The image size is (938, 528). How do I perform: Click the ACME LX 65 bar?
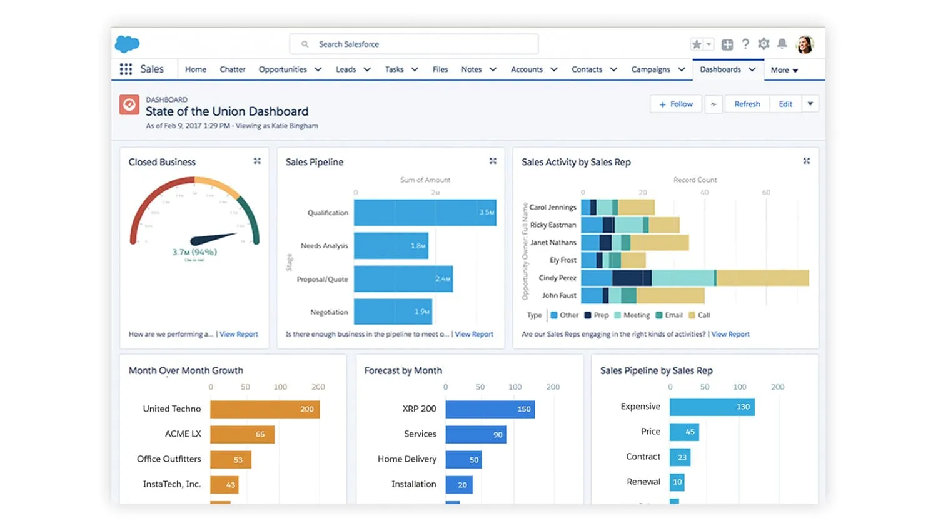(242, 434)
